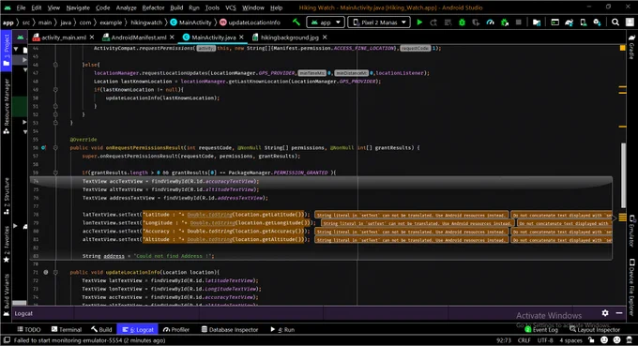This screenshot has height=346, width=638.
Task: Collapse fold marker at line 49 if statement
Action: pyautogui.click(x=55, y=89)
